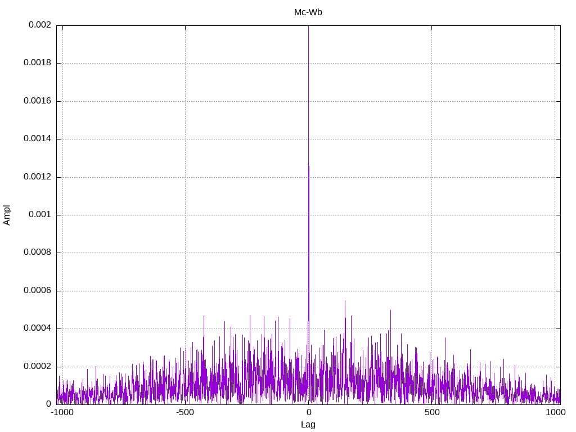Click the 0 x-axis tick label

tap(308, 412)
